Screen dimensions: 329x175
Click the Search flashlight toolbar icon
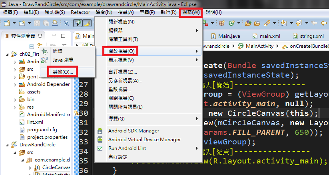click(267, 23)
